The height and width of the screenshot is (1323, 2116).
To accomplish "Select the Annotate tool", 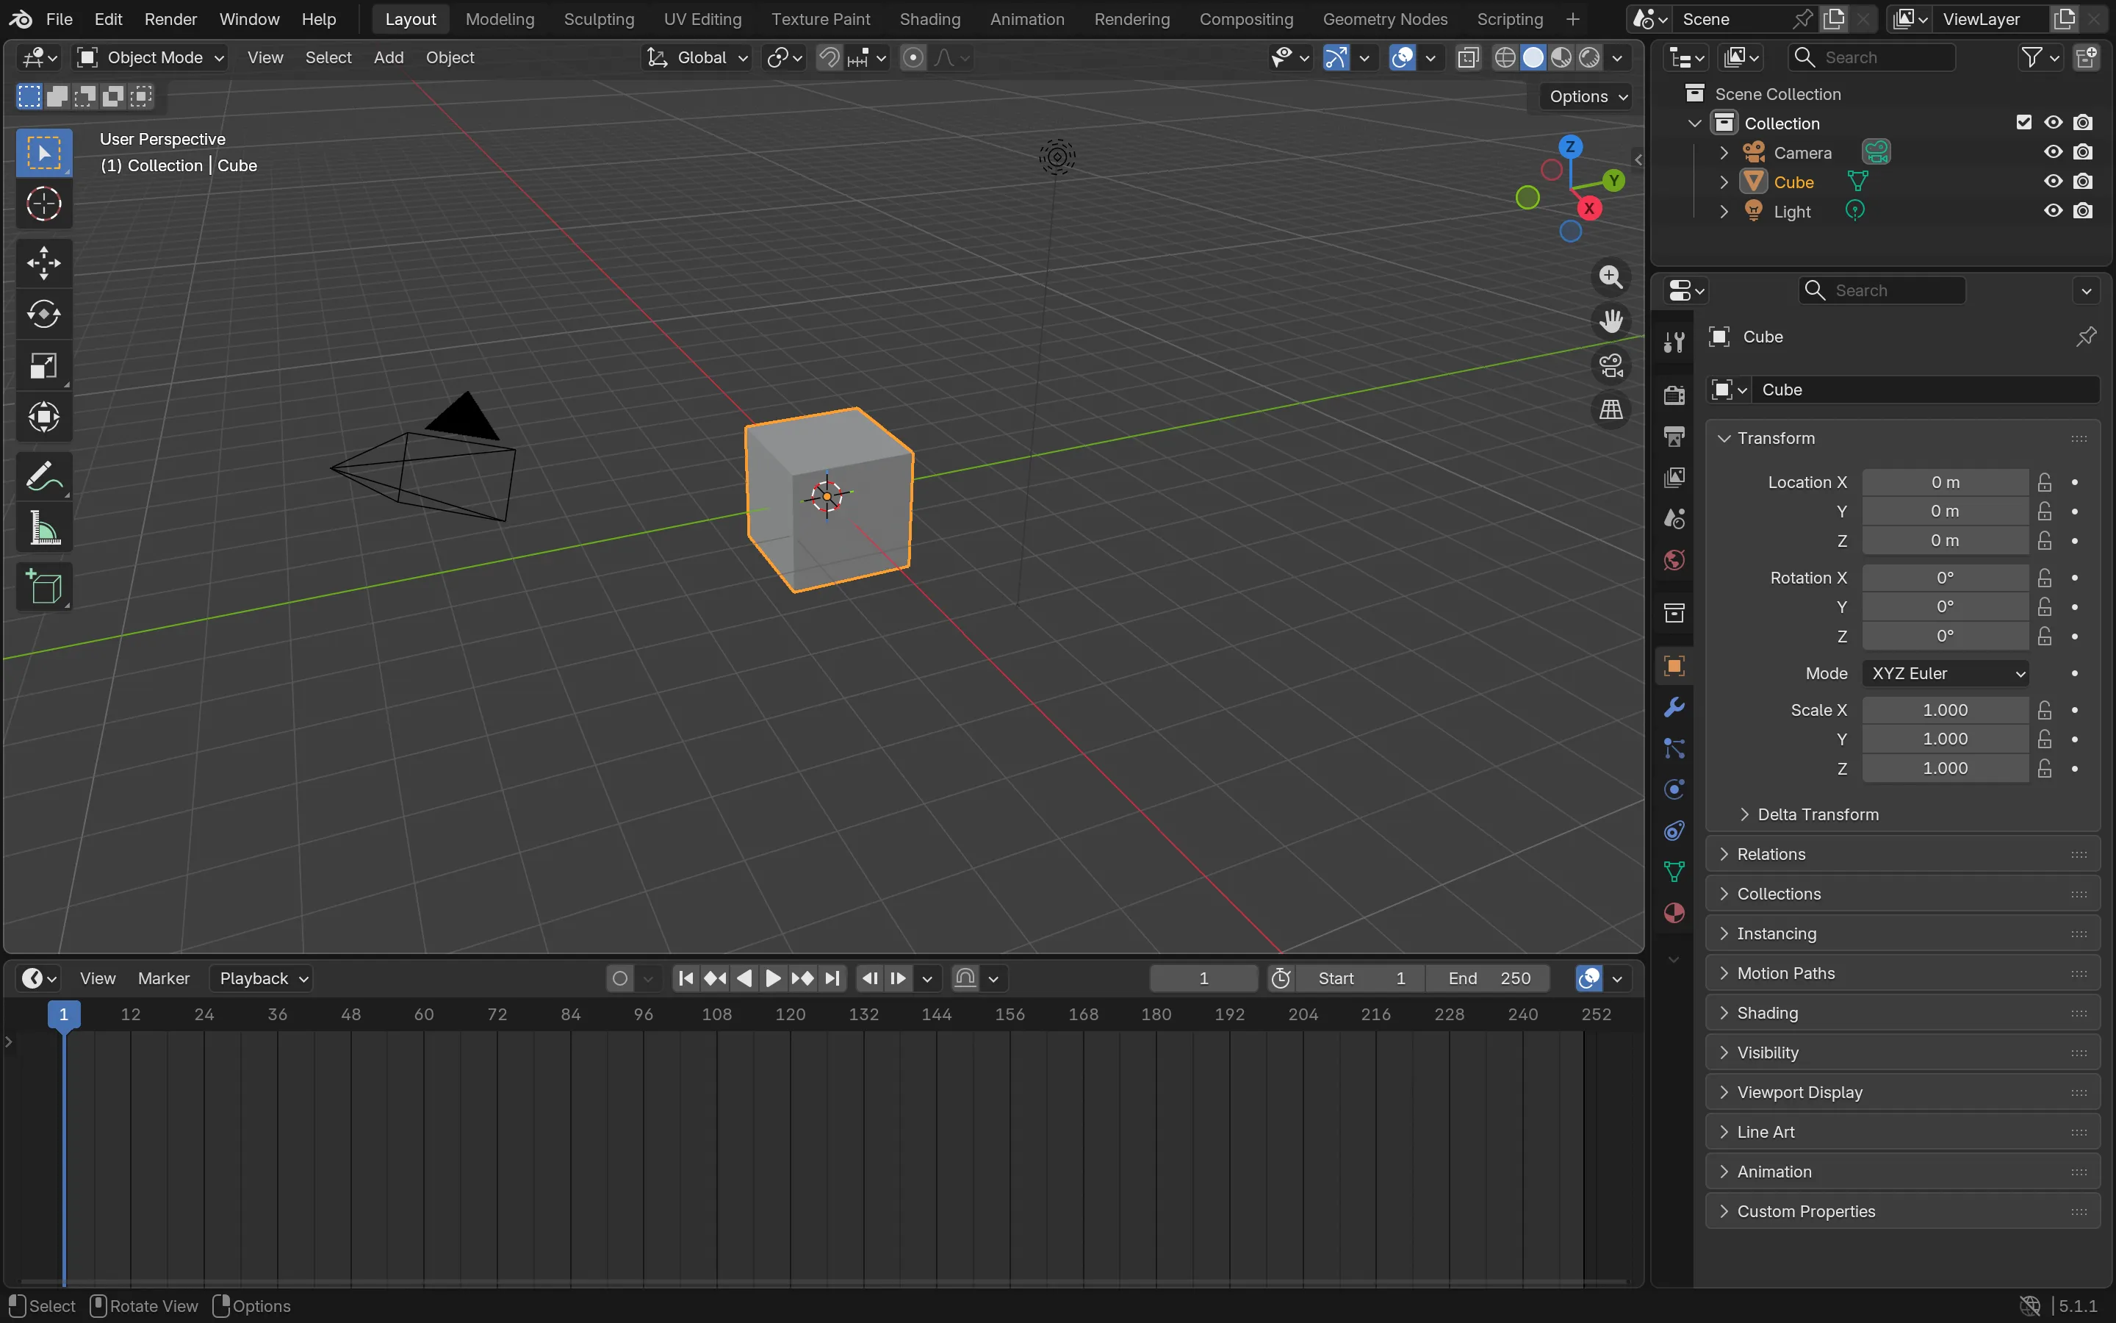I will [44, 475].
